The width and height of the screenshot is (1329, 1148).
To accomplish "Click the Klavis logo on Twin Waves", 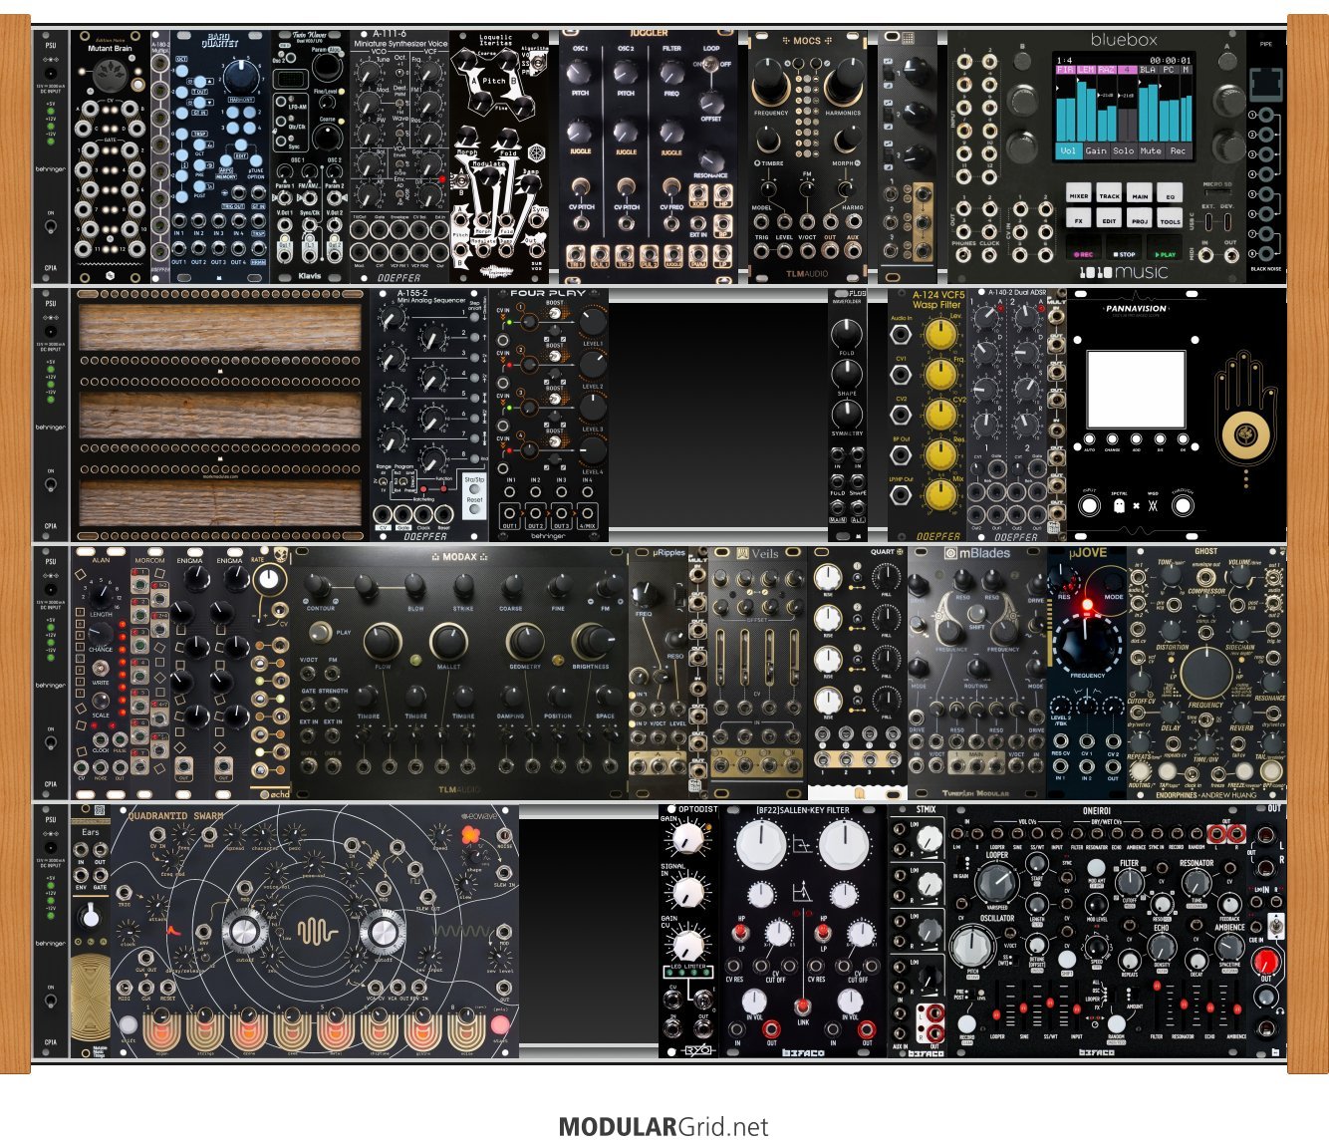I will [310, 275].
